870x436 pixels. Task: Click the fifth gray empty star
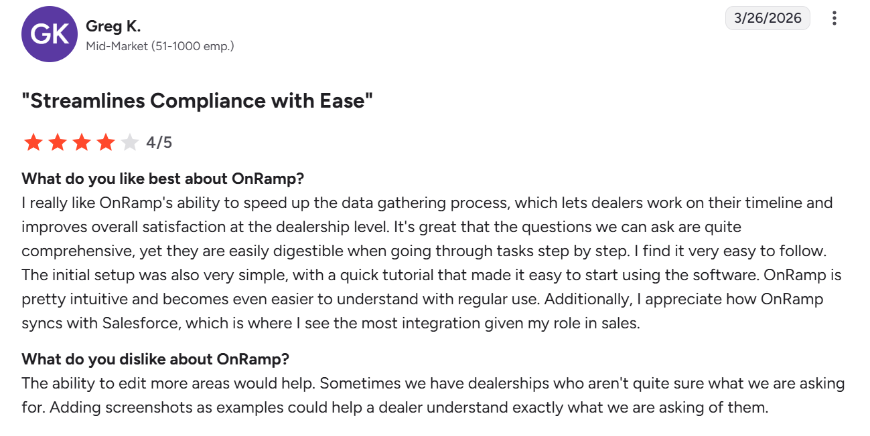pos(130,142)
